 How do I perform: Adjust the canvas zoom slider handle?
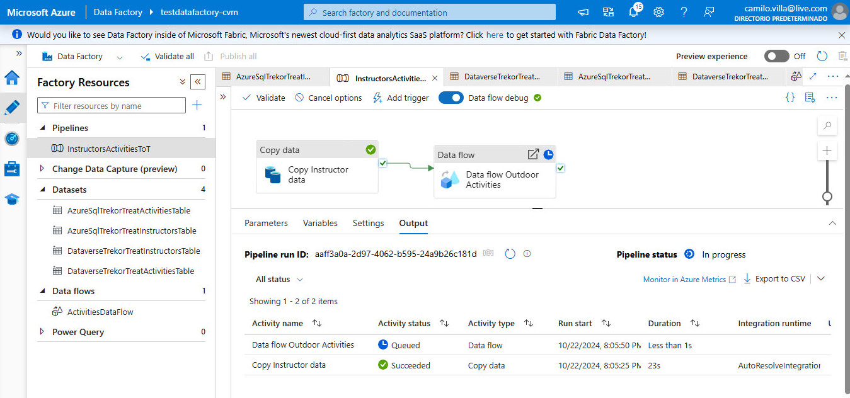[827, 196]
